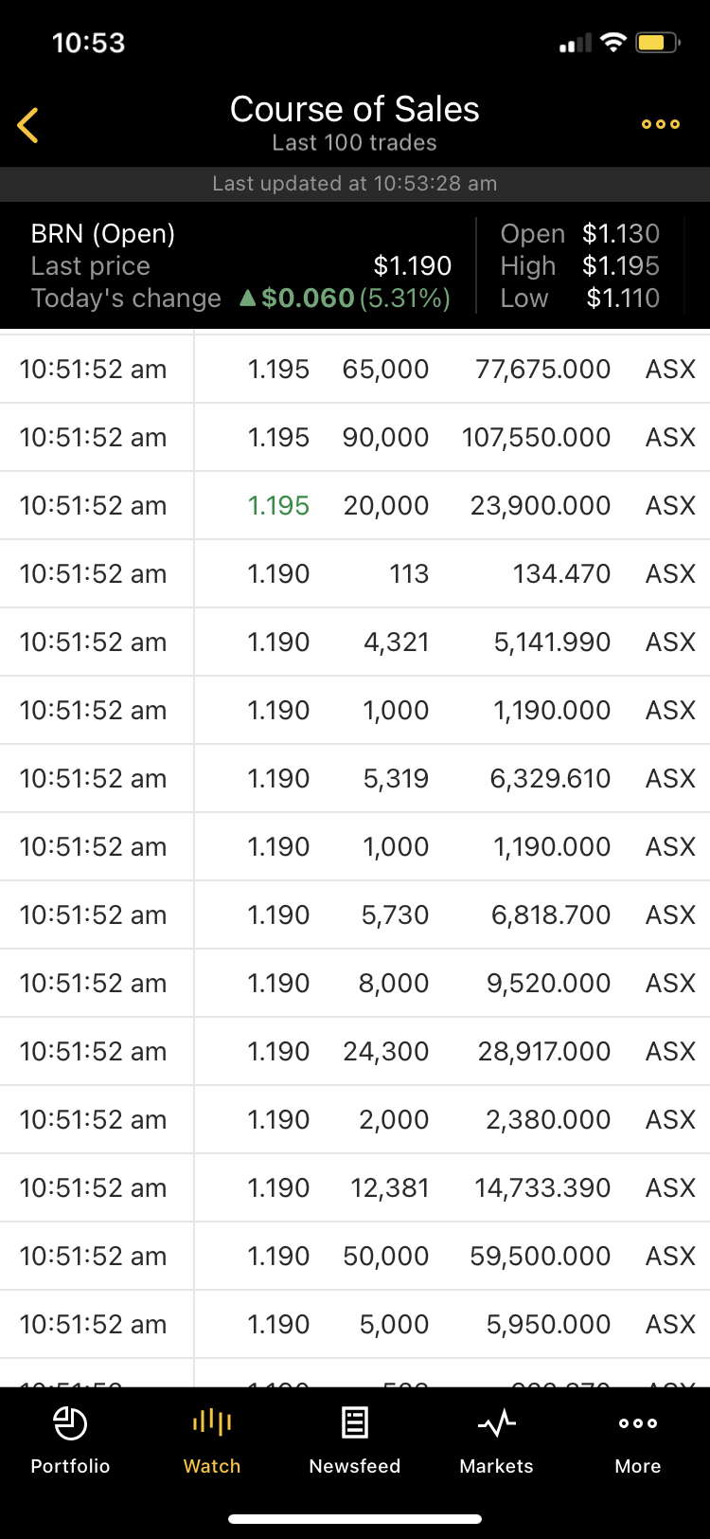Select the 59,500.000 value trade row

(355, 1256)
